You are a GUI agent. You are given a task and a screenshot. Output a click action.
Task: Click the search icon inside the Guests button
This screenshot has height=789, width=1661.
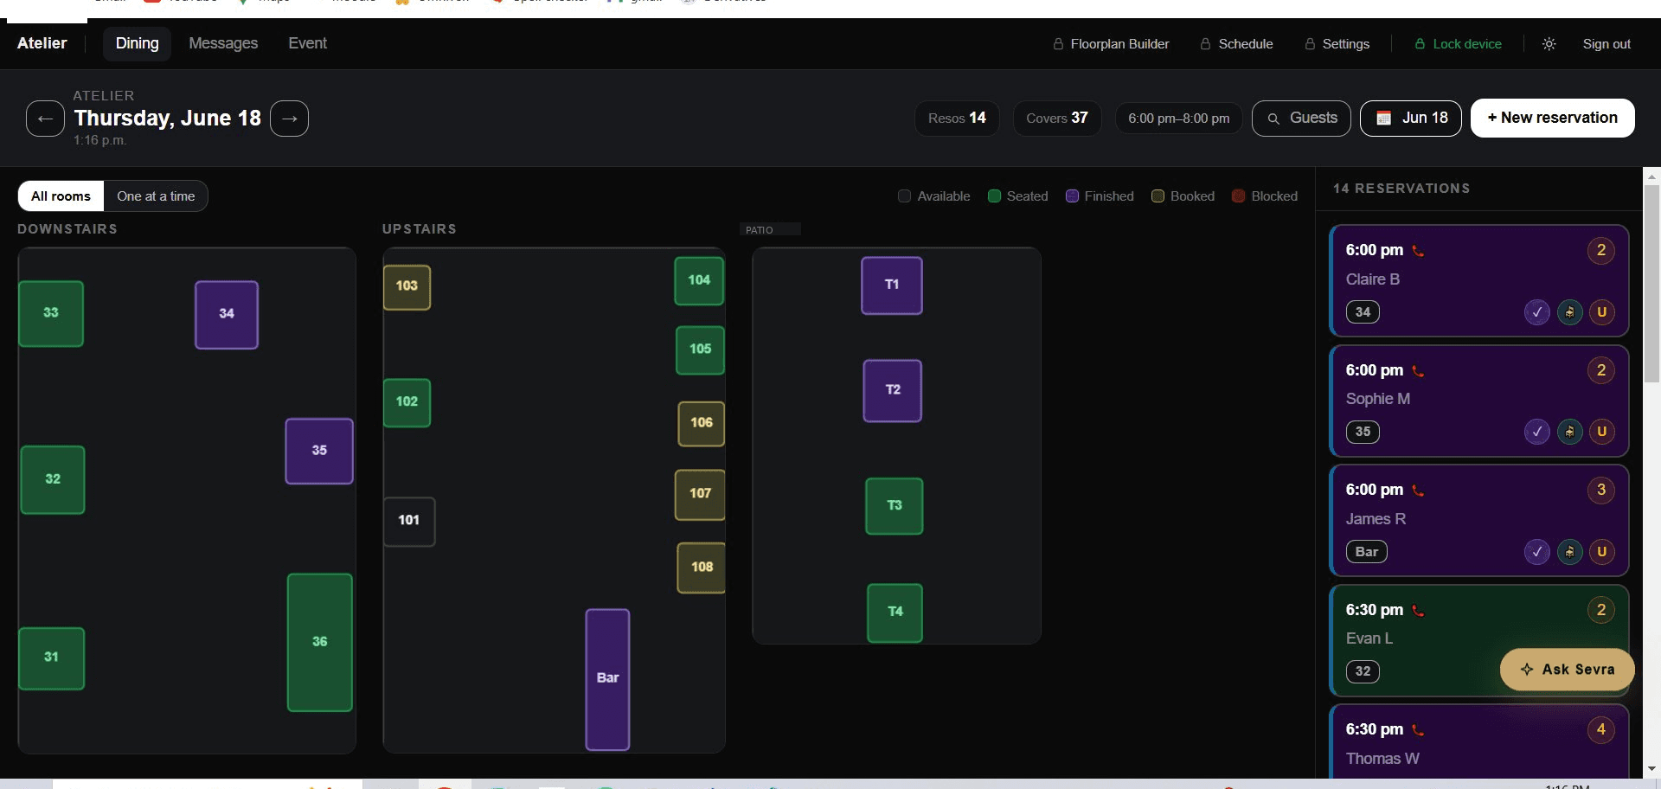click(1273, 119)
